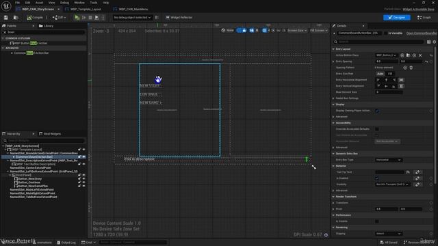Open the Debug menu
This screenshot has height=246, width=438.
64,3
